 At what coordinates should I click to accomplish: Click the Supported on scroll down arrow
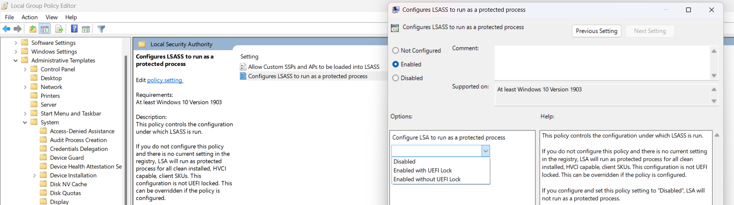(714, 101)
